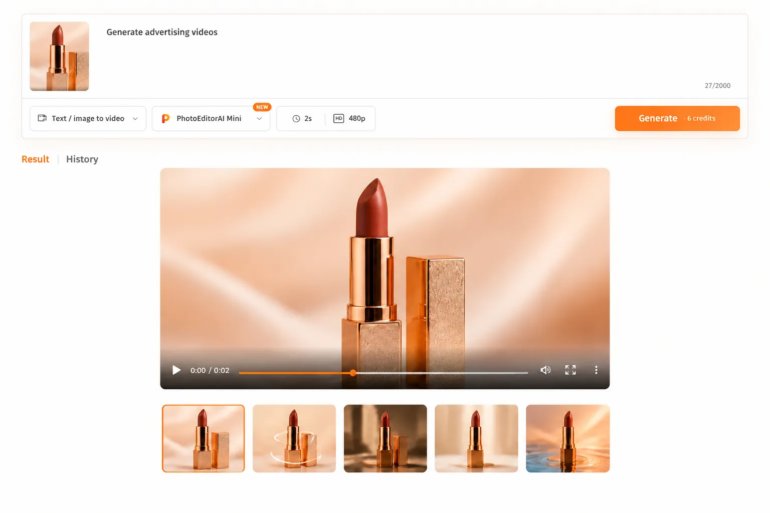
Task: Switch to the Result tab
Action: [x=35, y=159]
